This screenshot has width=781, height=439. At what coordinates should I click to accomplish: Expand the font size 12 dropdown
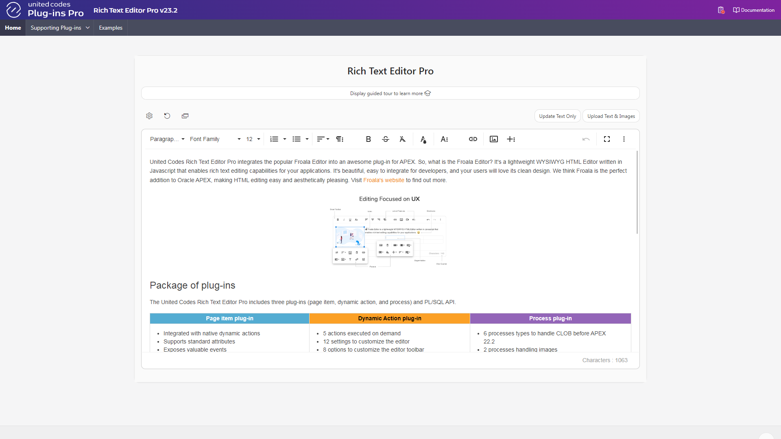253,139
